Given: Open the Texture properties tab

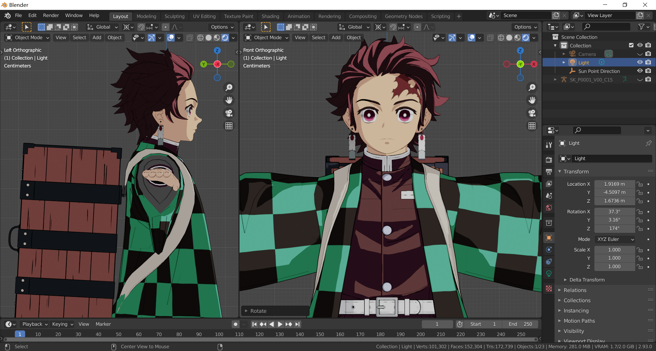Looking at the screenshot, I should (549, 289).
